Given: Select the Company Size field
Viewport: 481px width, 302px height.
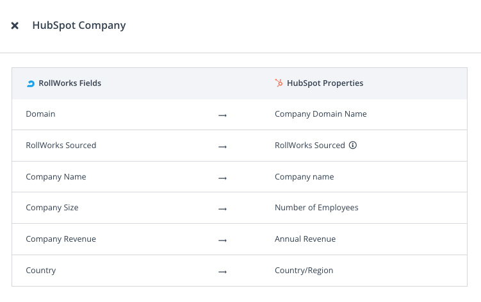Looking at the screenshot, I should 52,208.
